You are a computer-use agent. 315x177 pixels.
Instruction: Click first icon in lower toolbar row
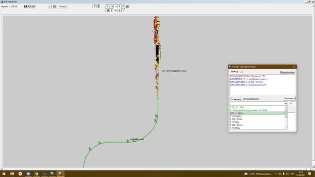pyautogui.click(x=107, y=10)
